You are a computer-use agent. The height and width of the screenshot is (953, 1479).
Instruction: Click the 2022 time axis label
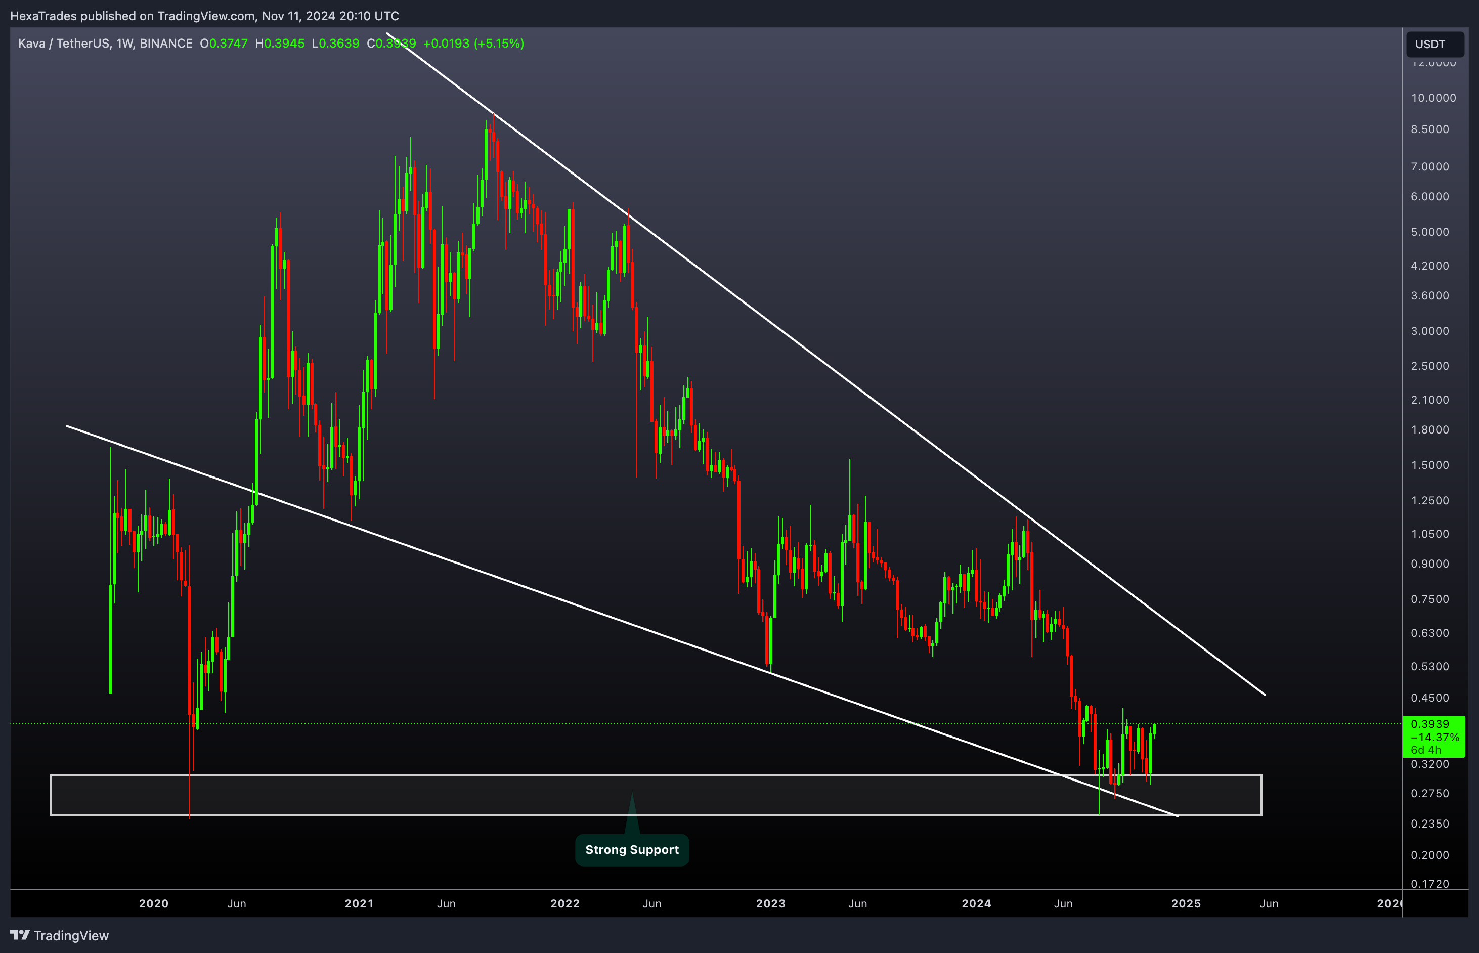(565, 903)
